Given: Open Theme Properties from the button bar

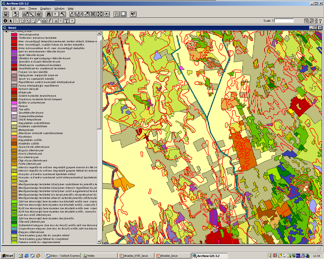Looking at the screenshot, I should pos(25,14).
